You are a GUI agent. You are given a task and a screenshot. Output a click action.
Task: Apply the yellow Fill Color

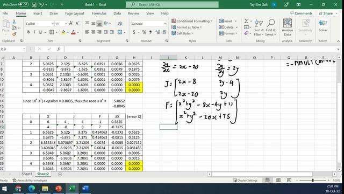click(x=63, y=32)
